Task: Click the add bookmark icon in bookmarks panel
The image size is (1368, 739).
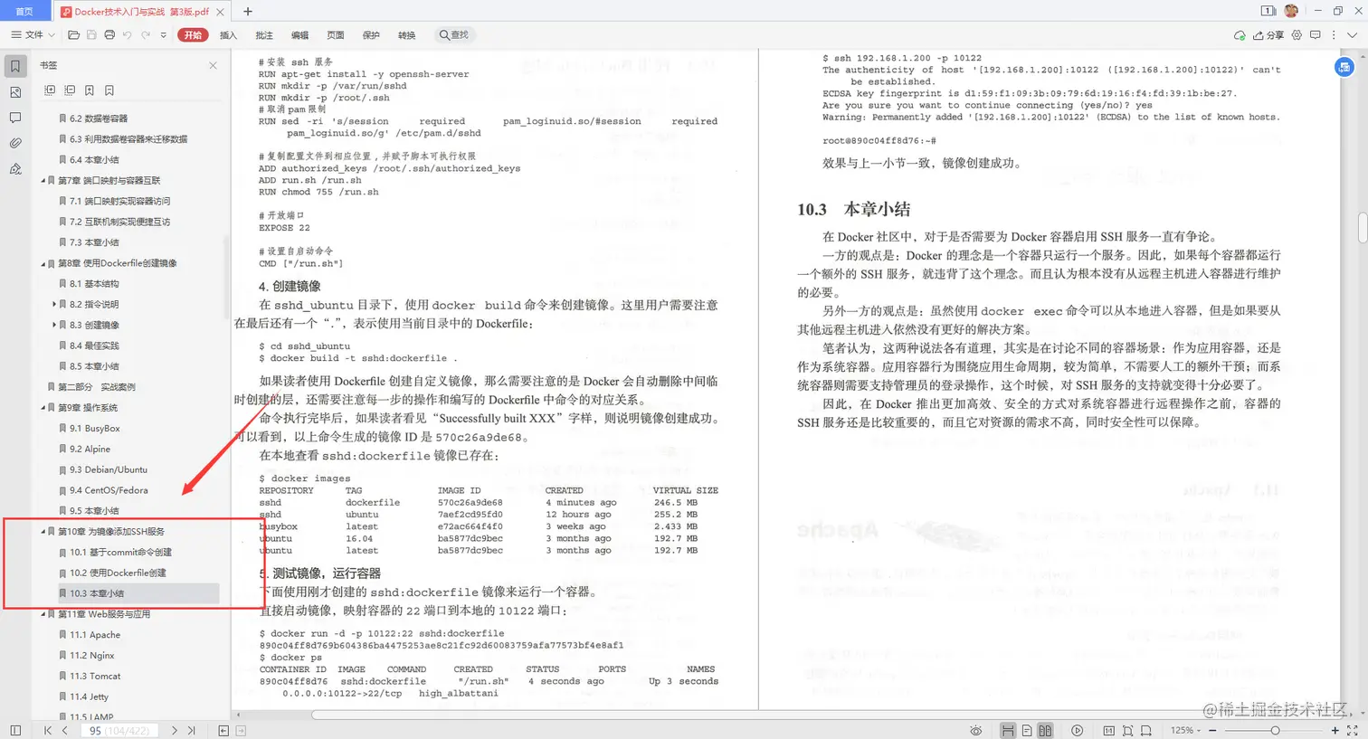Action: point(90,91)
